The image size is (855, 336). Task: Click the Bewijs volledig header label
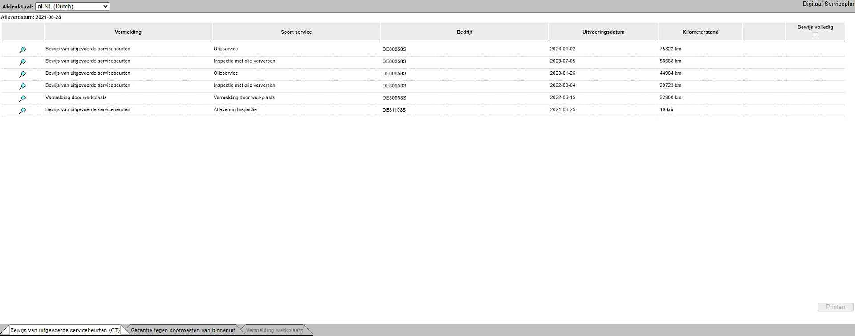point(815,27)
